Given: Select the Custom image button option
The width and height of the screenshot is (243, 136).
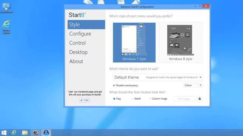Looking at the screenshot, I should pos(158,99).
